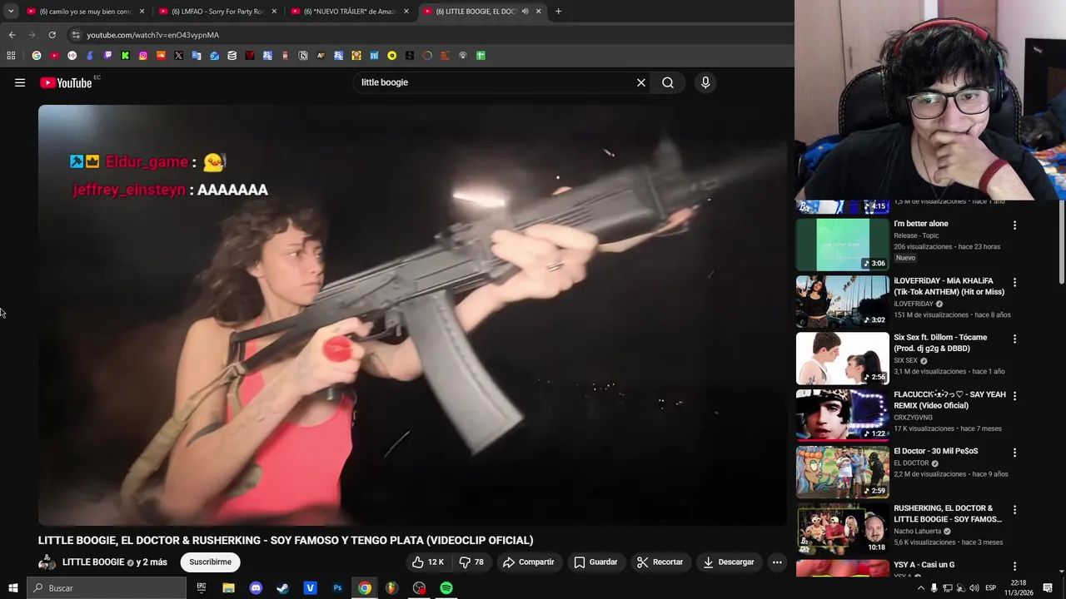
Task: Open the Kick bookmark
Action: tap(125, 56)
